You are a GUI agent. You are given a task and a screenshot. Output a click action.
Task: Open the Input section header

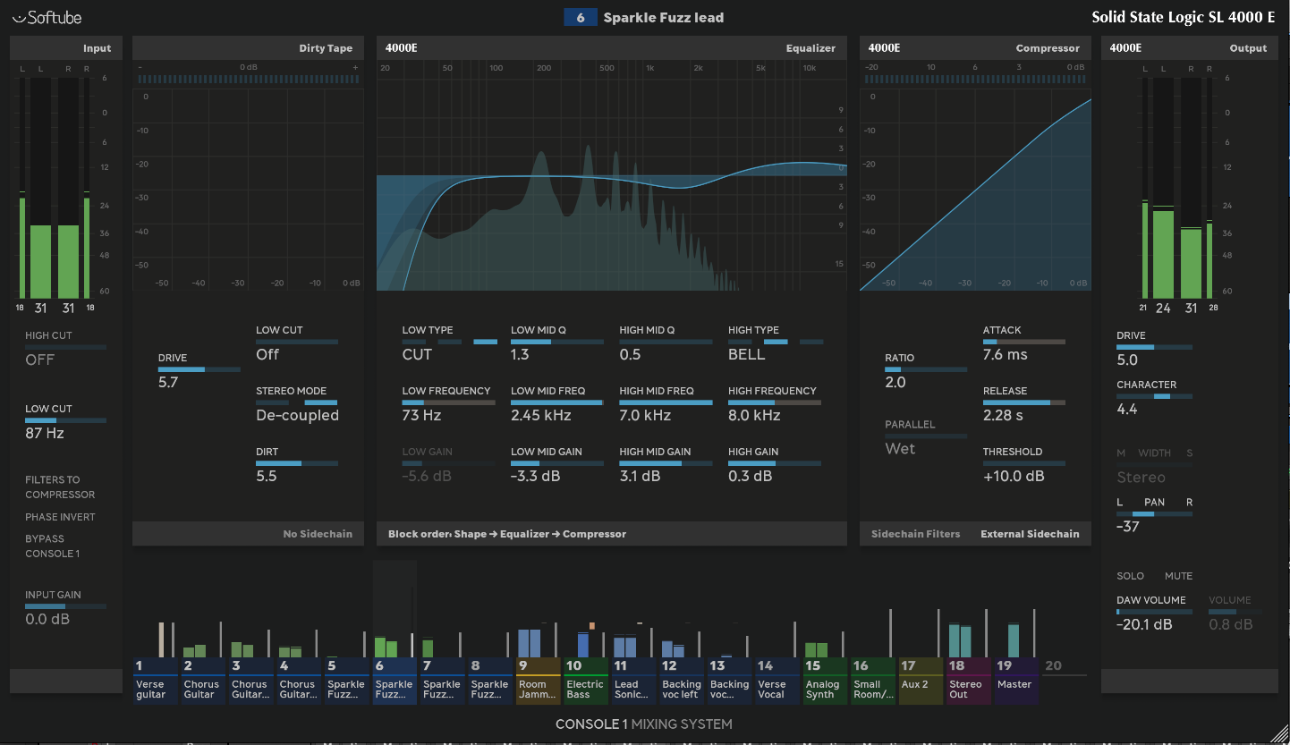(x=65, y=48)
